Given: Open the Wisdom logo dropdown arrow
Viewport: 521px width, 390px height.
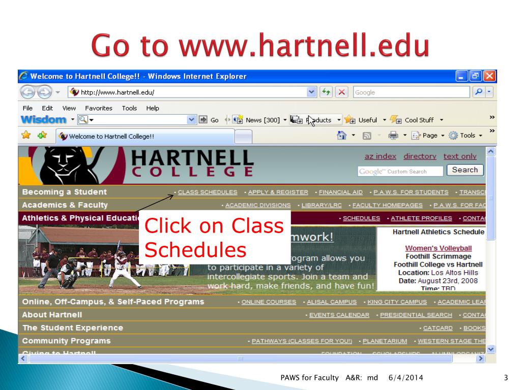Looking at the screenshot, I should [72, 119].
